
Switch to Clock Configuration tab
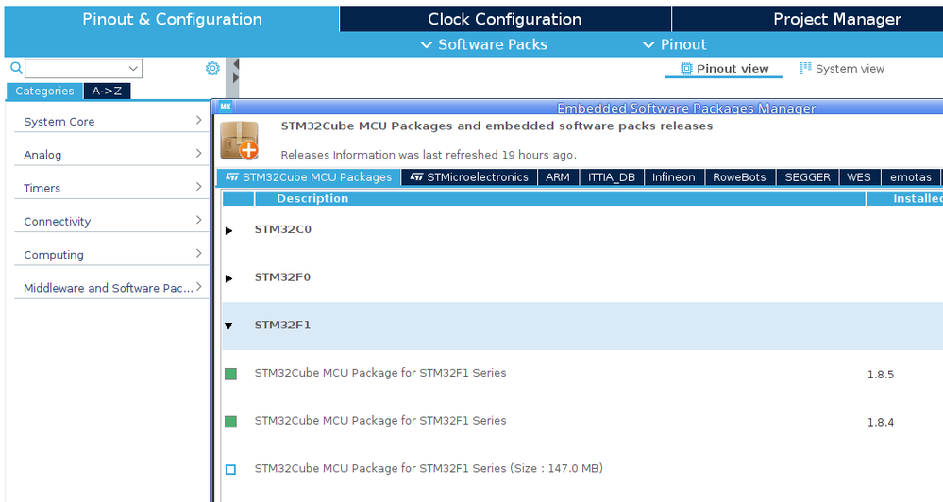505,19
